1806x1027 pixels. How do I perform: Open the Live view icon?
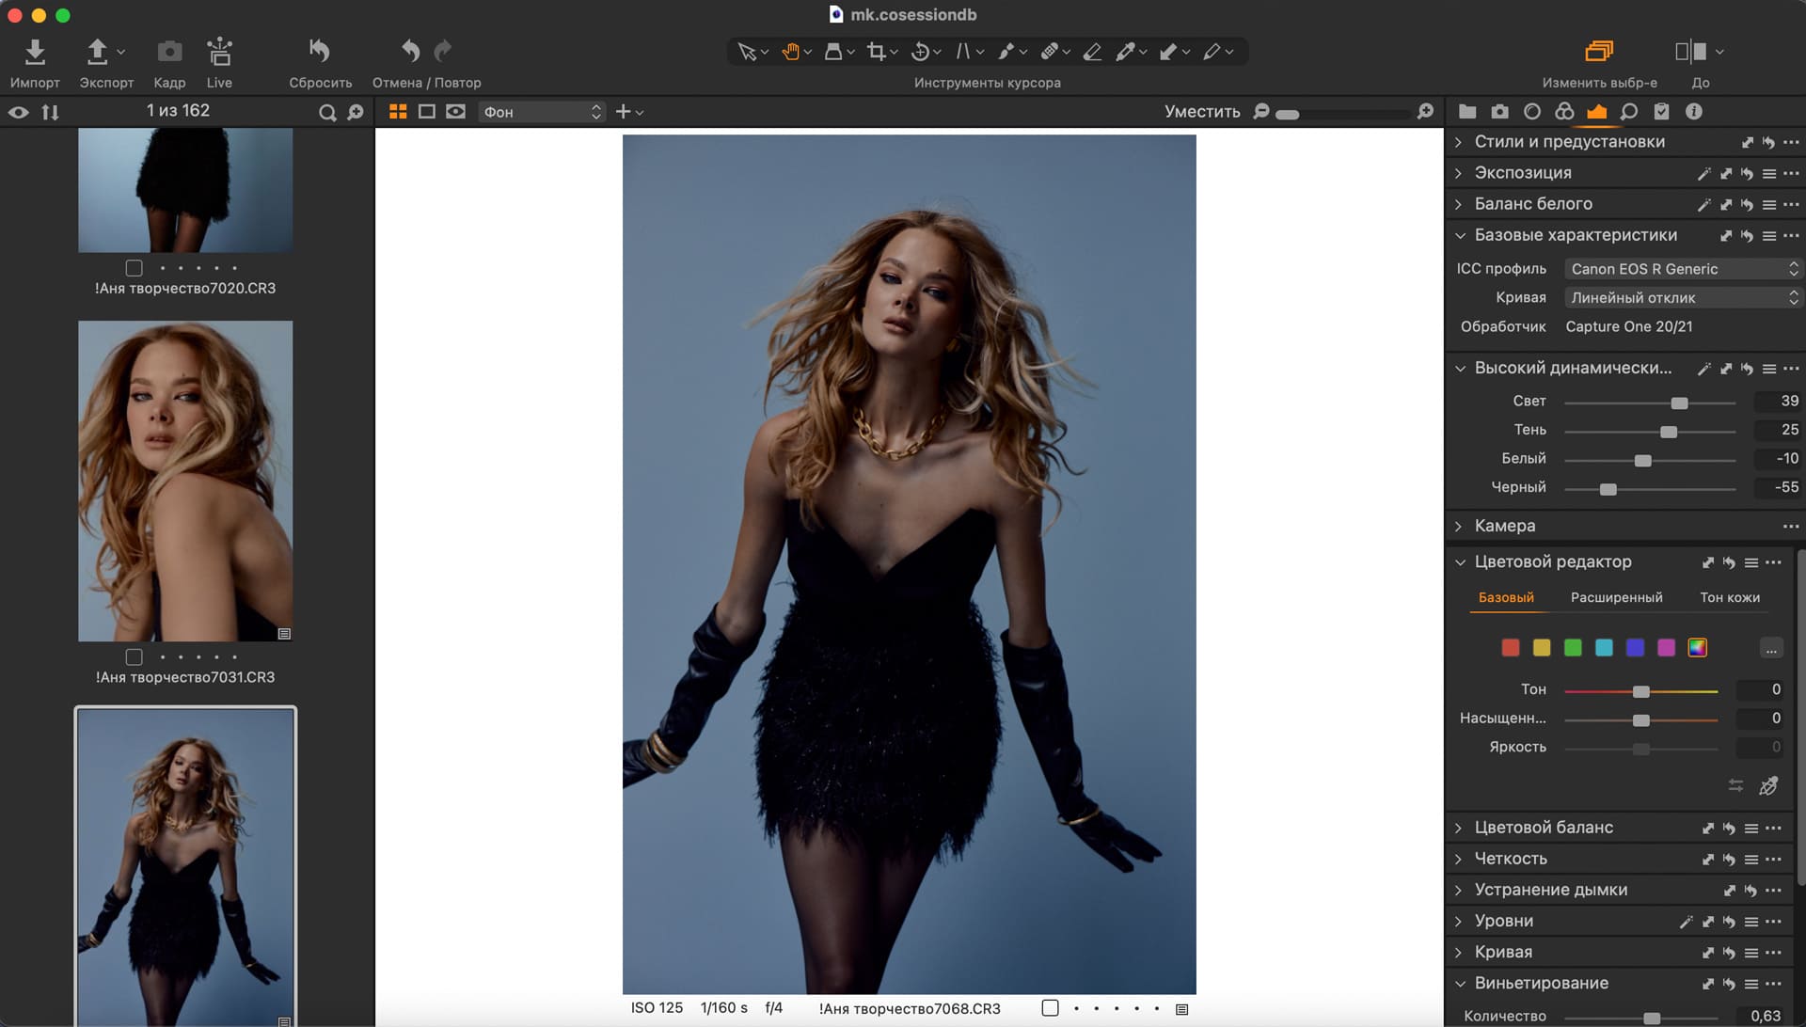pyautogui.click(x=219, y=52)
